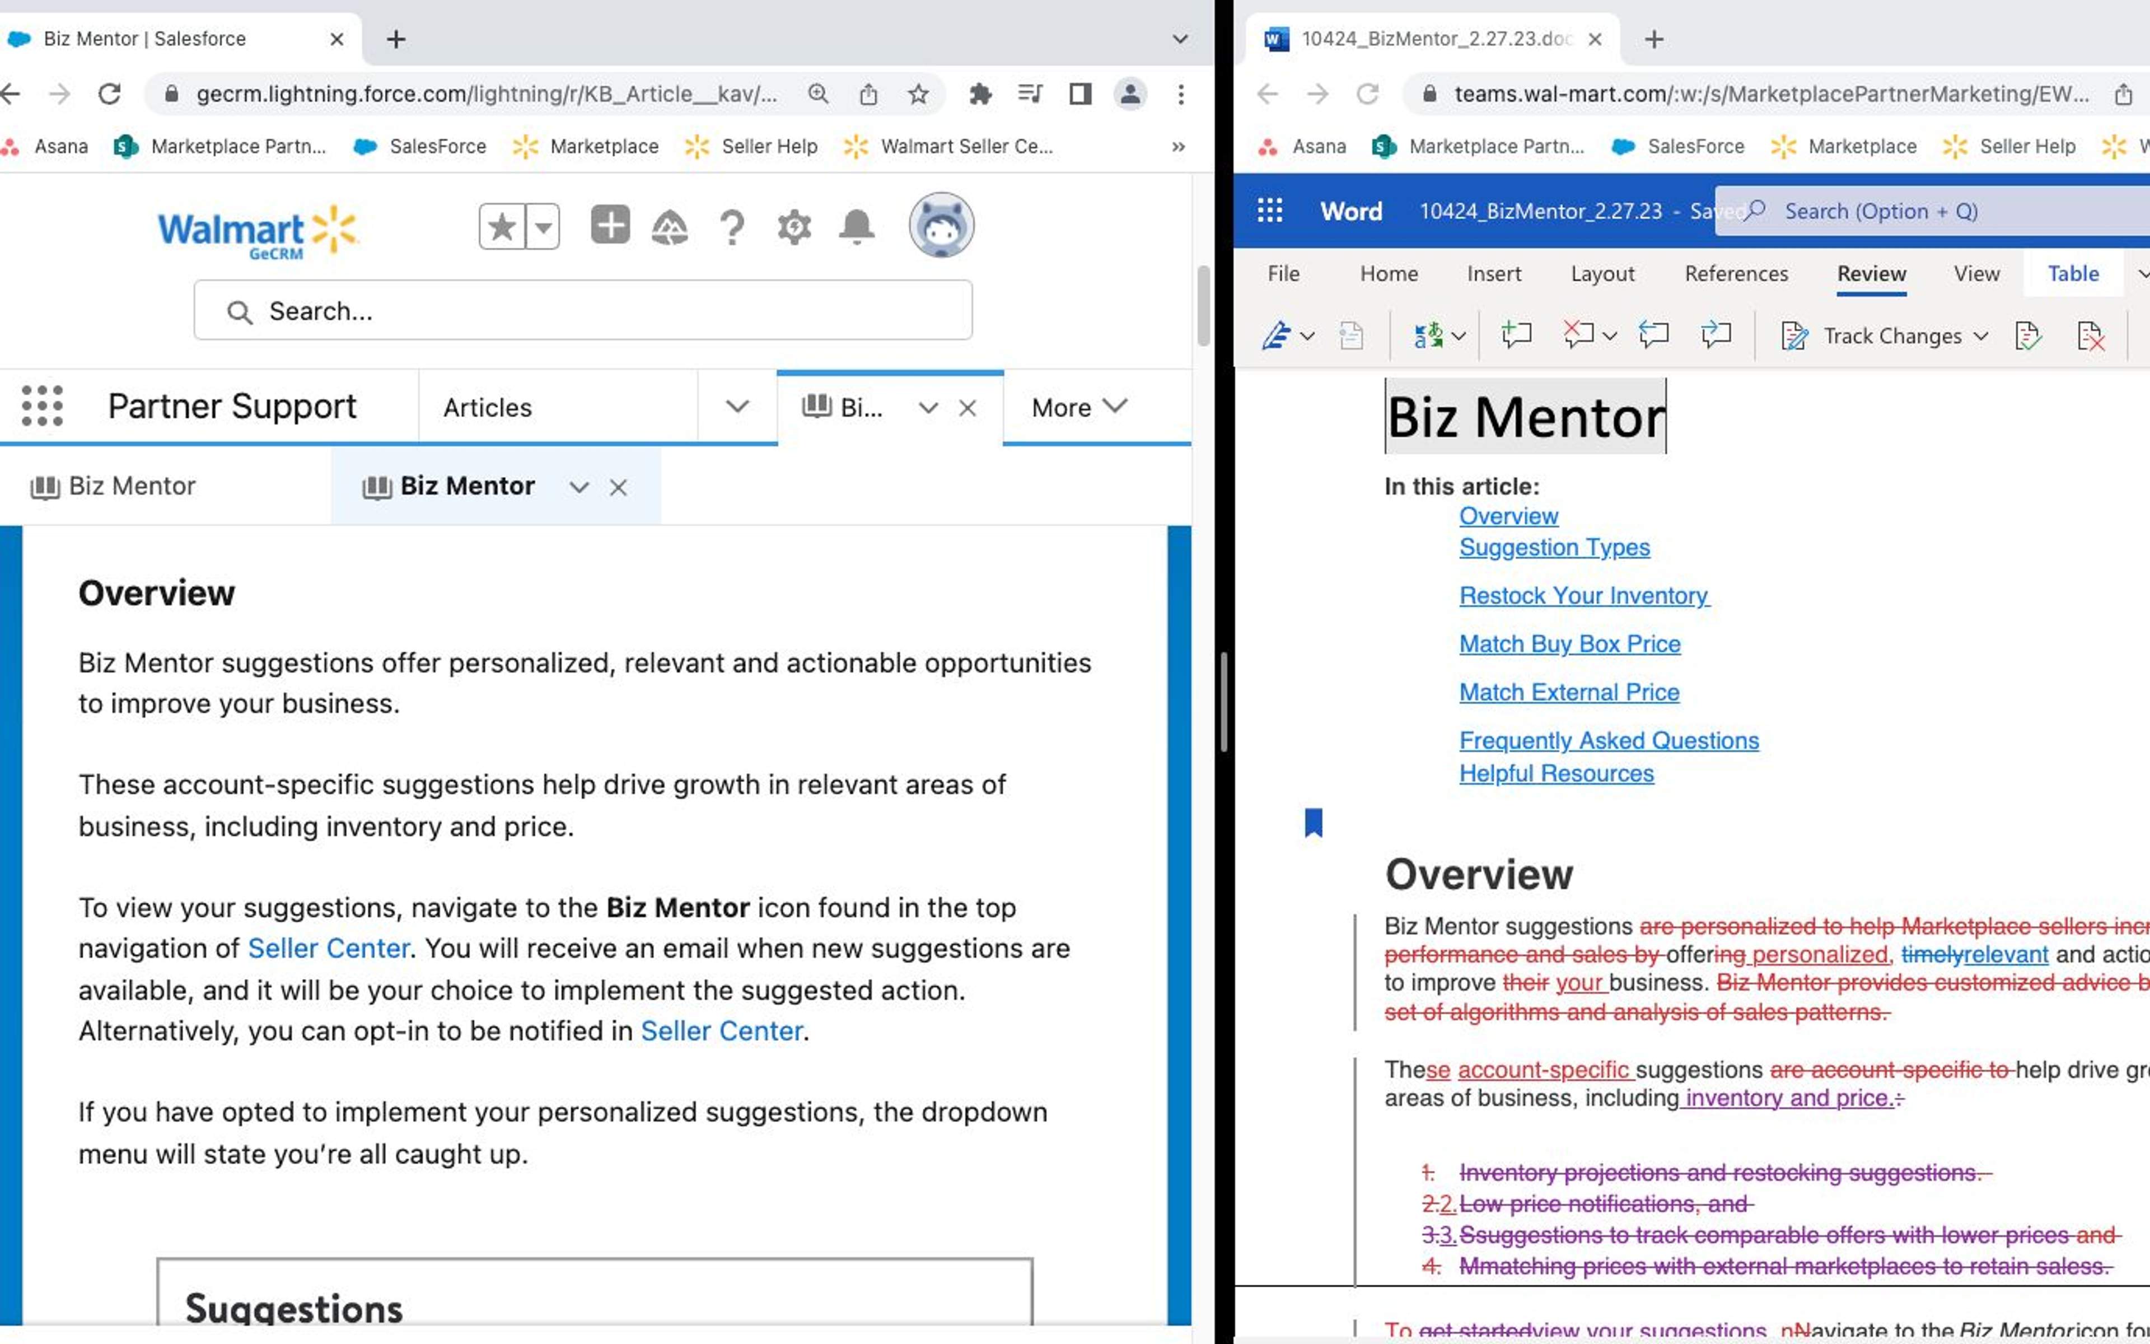Click the Frequently Asked Questions link

[x=1609, y=740]
